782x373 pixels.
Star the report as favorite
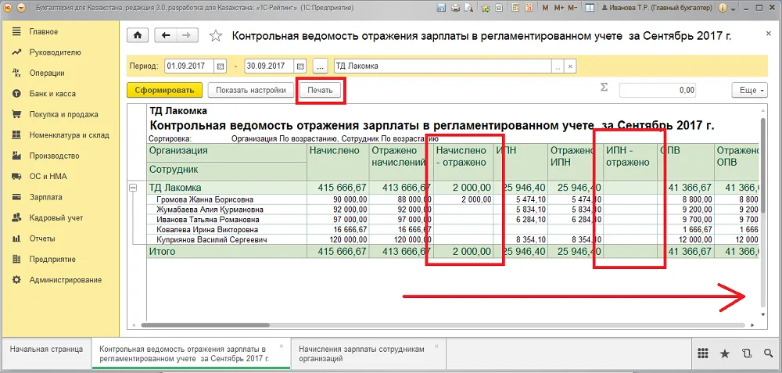point(216,36)
